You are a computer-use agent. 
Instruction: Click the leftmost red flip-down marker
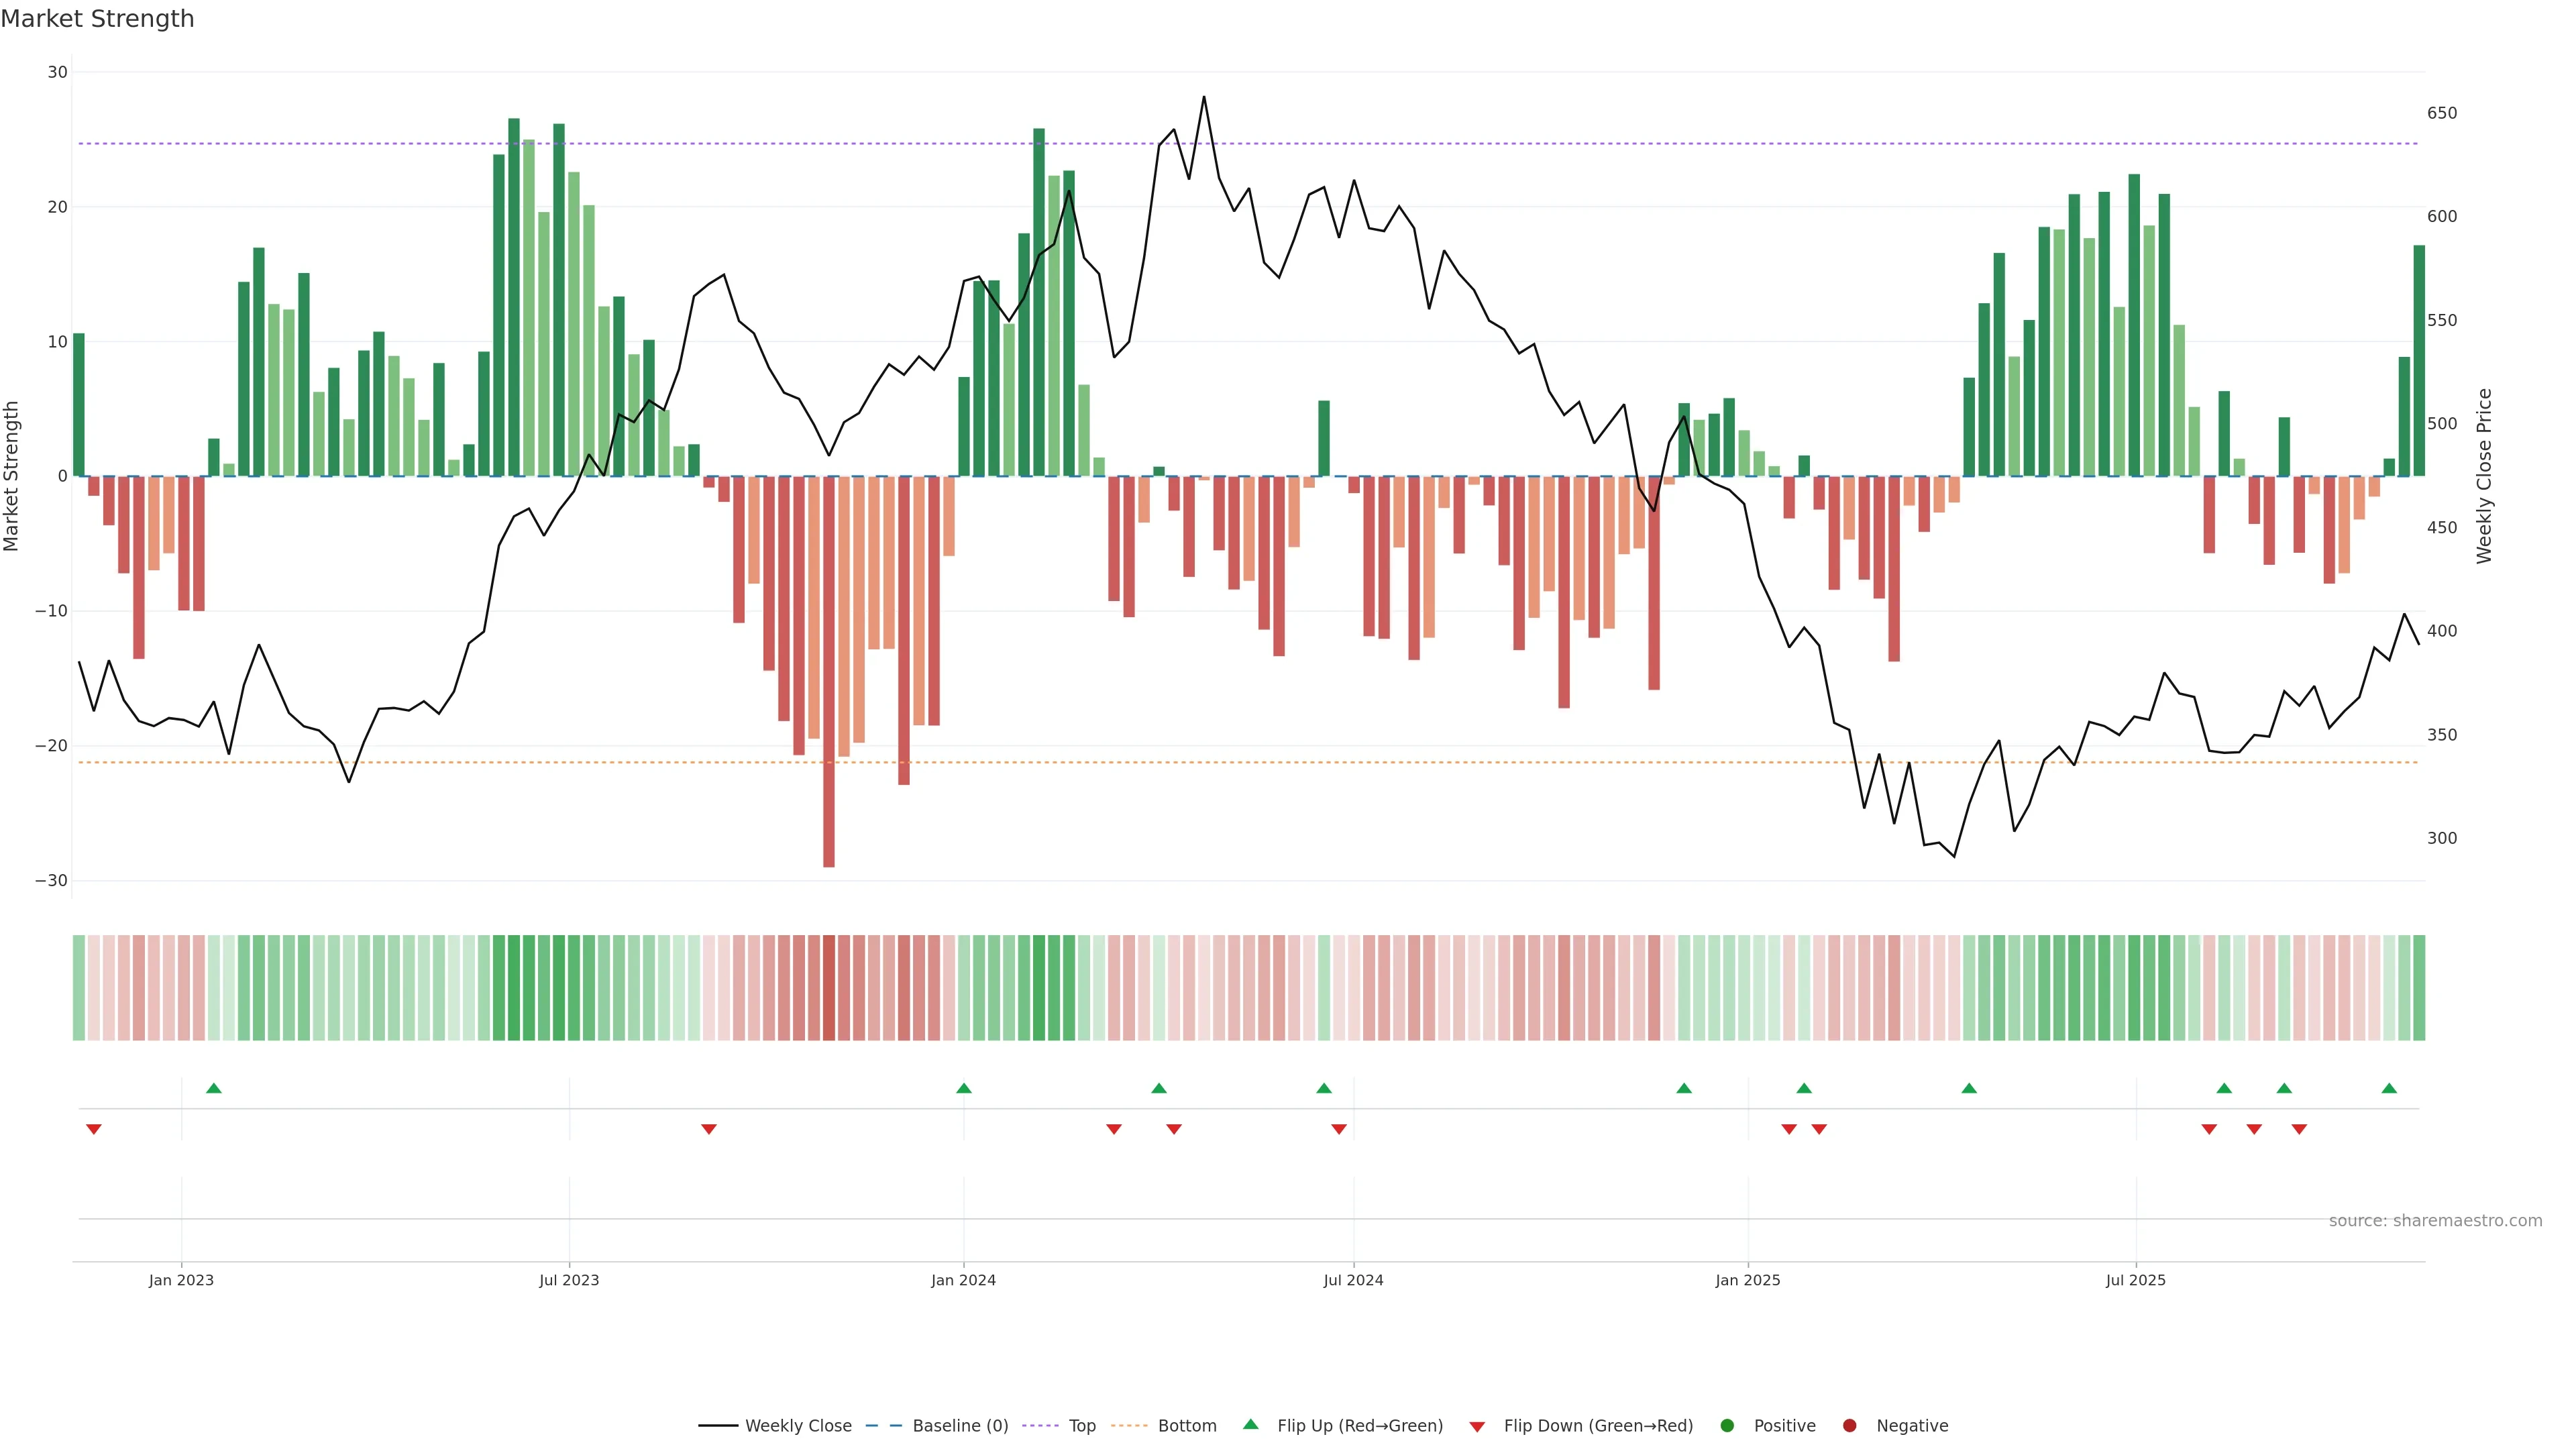(94, 1129)
